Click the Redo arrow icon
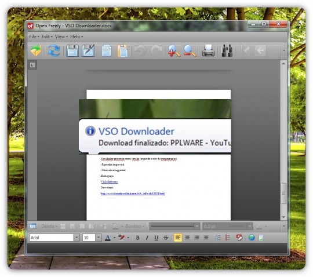313x277 pixels. click(x=156, y=50)
